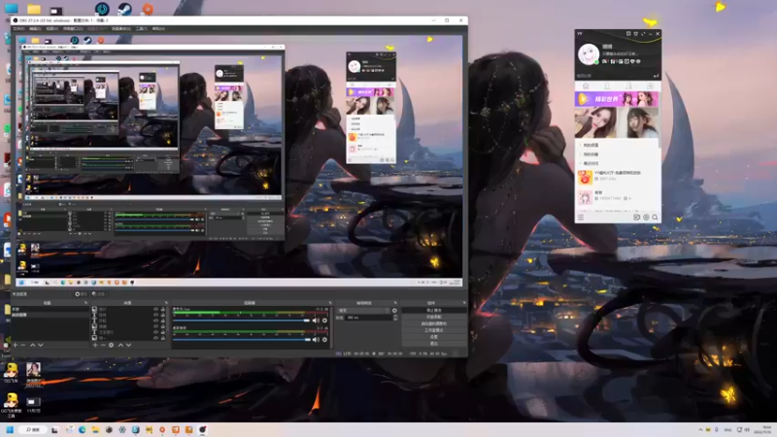Viewport: 777px width, 437px height.
Task: Adjust the second mixer channel volume slider
Action: [241, 339]
